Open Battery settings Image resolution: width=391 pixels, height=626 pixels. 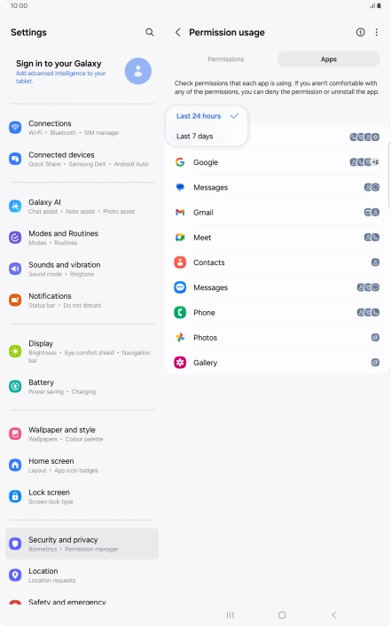tap(82, 387)
